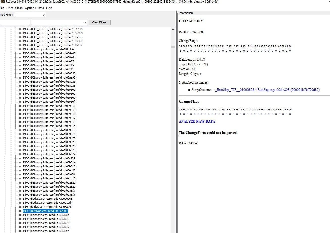Select INFO (BBLuxurySuite.esm) refid=1f07b514

click(49, 162)
